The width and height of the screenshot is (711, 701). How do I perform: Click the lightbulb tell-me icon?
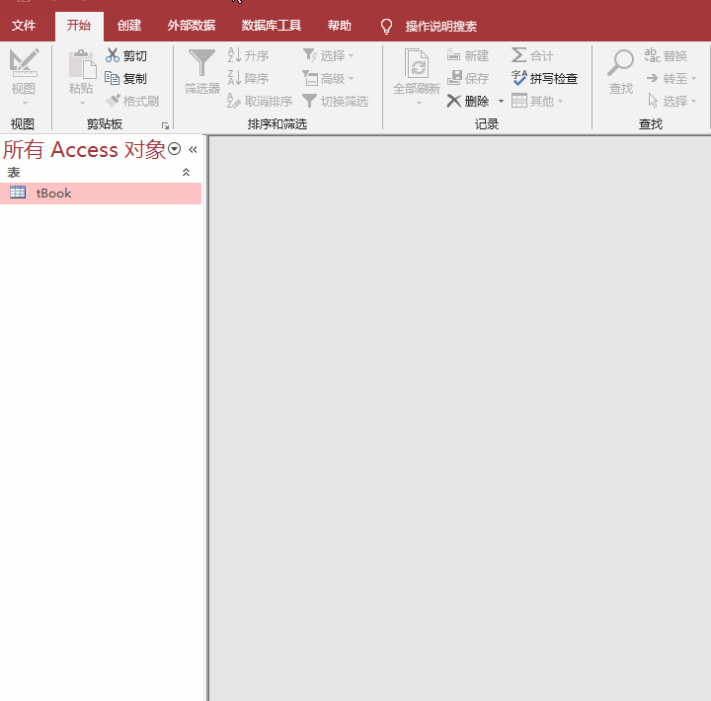(386, 27)
